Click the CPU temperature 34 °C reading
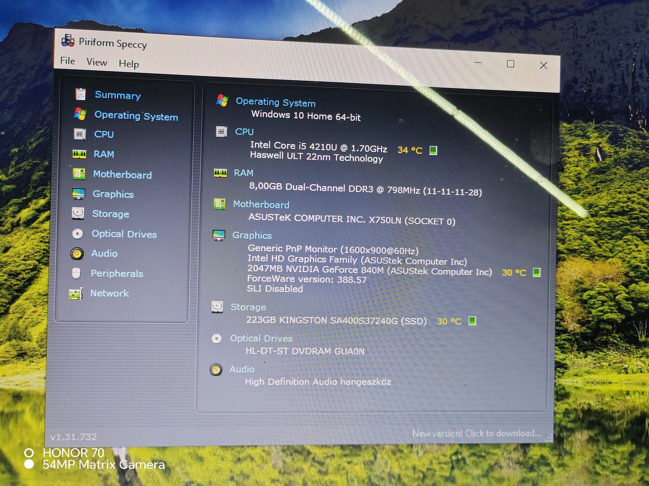This screenshot has height=486, width=649. point(410,150)
